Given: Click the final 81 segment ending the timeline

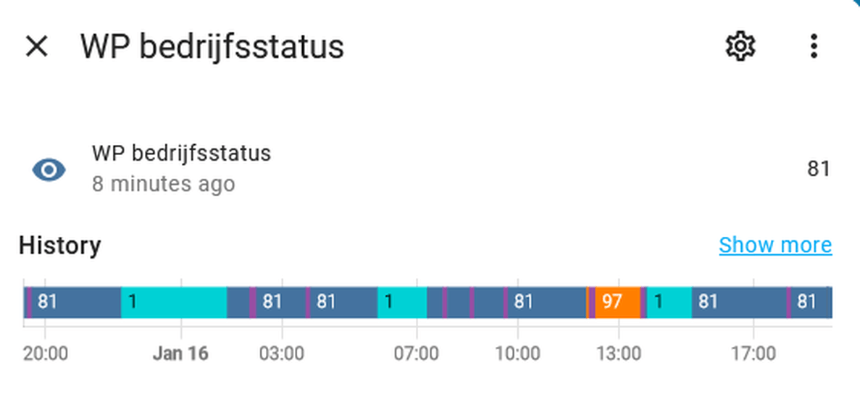Looking at the screenshot, I should tap(810, 302).
